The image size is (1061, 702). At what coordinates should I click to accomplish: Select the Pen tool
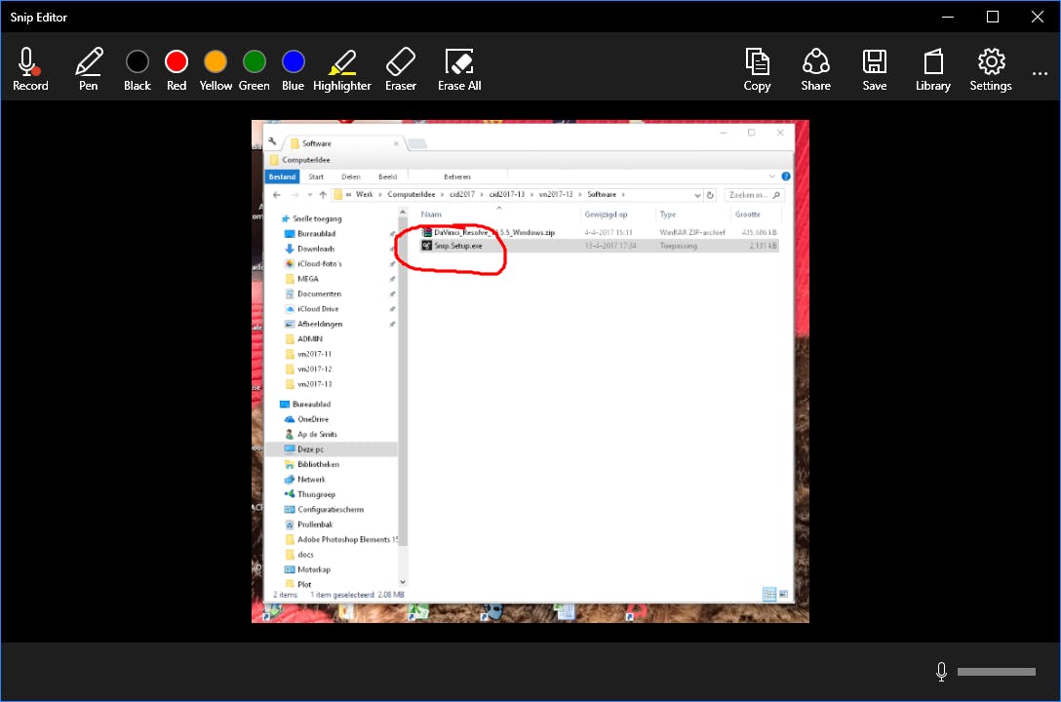pyautogui.click(x=89, y=69)
